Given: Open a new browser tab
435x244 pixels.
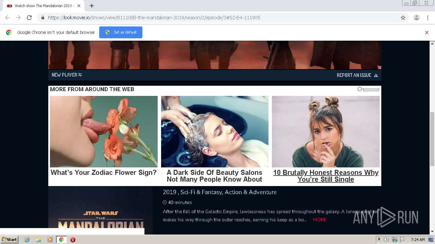Looking at the screenshot, I should 92,6.
